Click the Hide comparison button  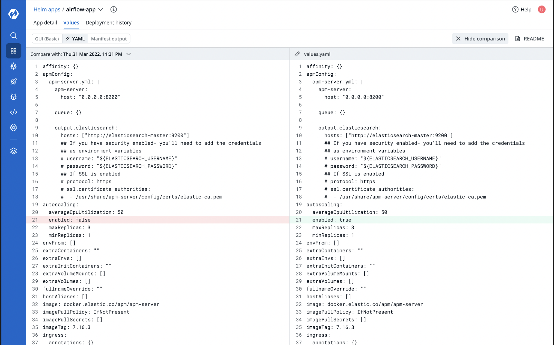[x=480, y=39]
